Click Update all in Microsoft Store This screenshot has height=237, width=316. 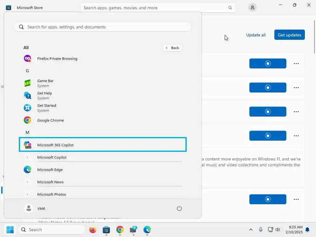point(256,35)
